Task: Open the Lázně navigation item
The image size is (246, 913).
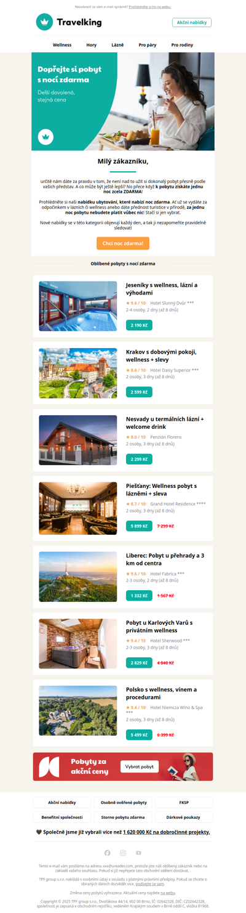Action: (117, 45)
